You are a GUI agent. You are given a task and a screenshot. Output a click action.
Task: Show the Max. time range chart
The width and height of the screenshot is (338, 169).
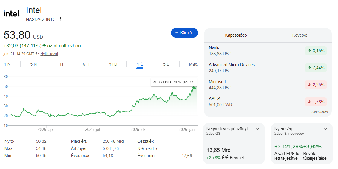(x=193, y=64)
